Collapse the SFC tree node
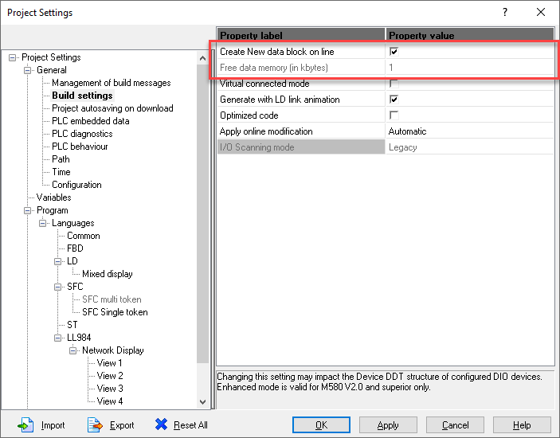 [57, 287]
